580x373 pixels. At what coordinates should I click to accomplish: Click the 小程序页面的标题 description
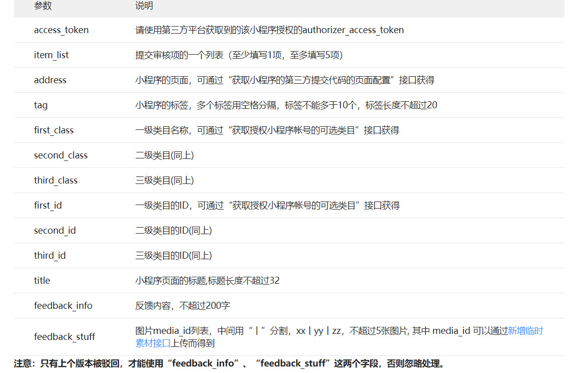coord(207,281)
